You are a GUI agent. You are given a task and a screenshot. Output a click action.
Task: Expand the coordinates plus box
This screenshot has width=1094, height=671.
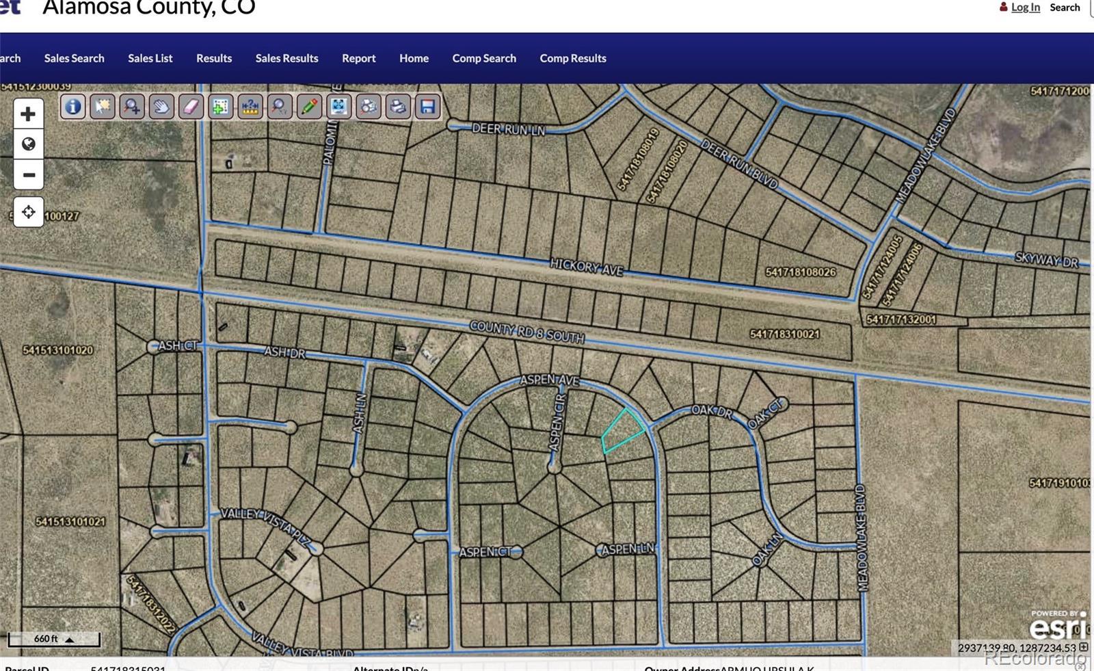click(x=1084, y=647)
